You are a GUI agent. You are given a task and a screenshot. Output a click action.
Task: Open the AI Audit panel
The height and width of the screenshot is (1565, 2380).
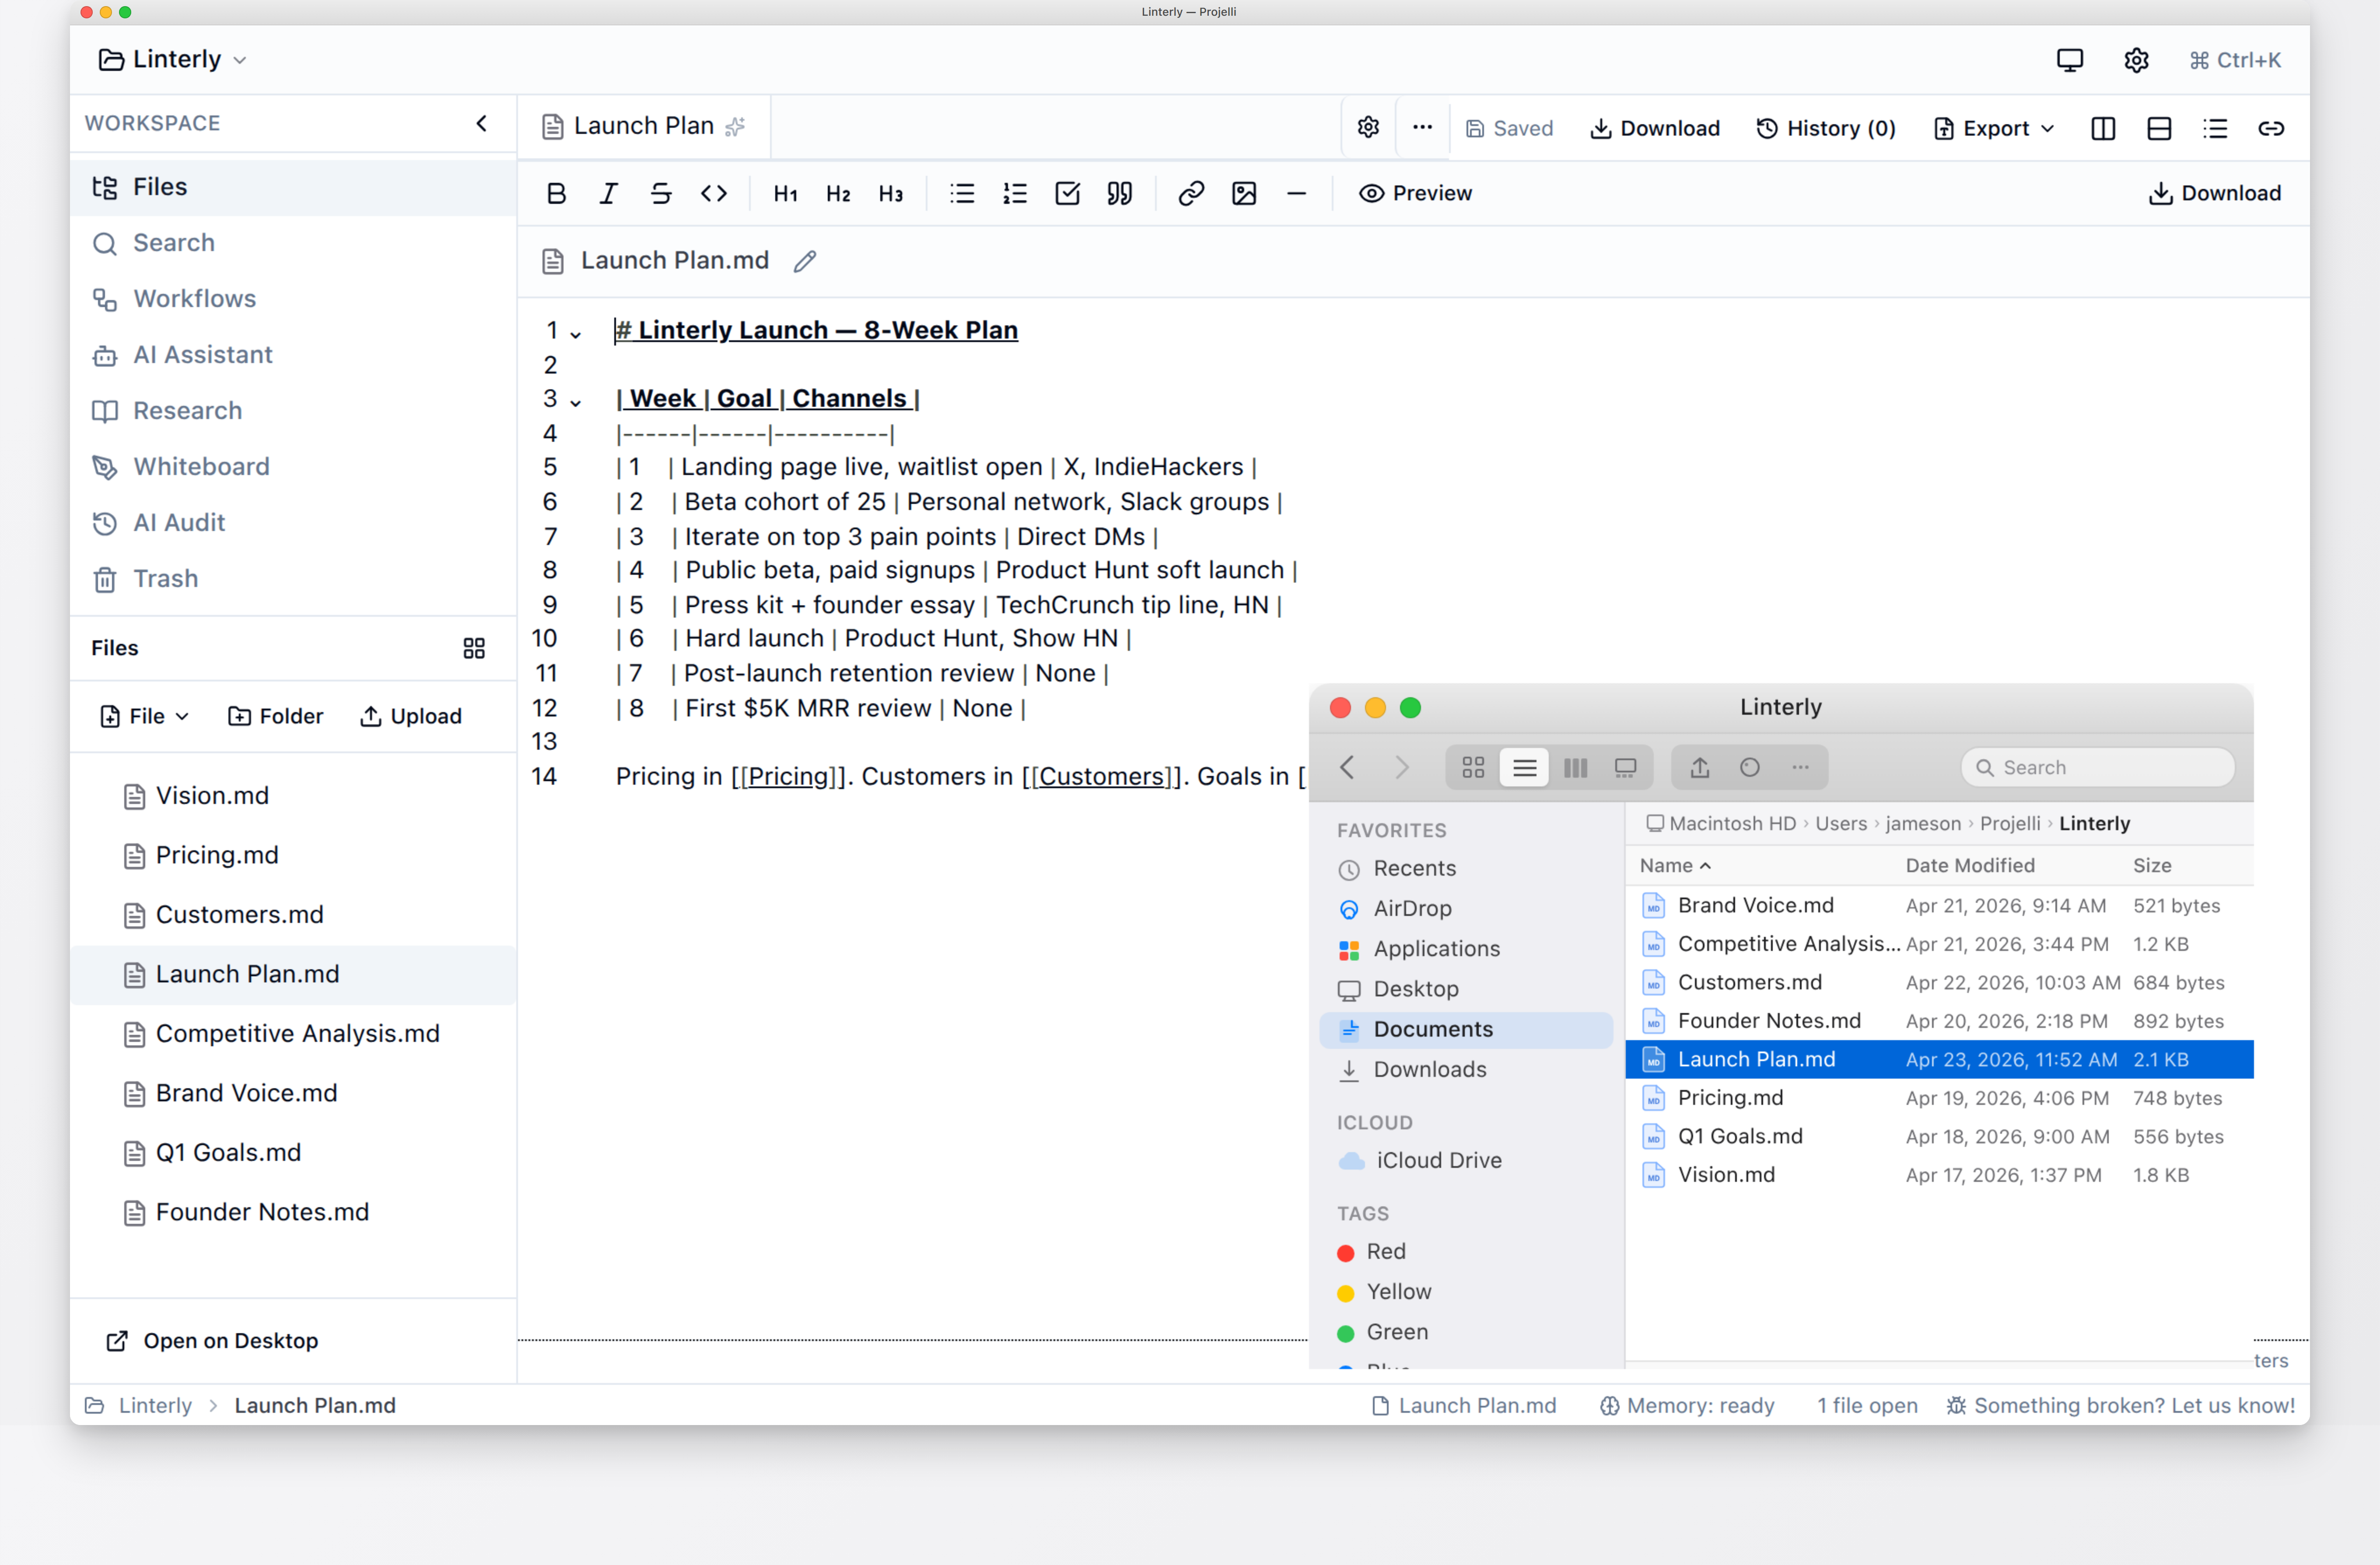pyautogui.click(x=178, y=522)
